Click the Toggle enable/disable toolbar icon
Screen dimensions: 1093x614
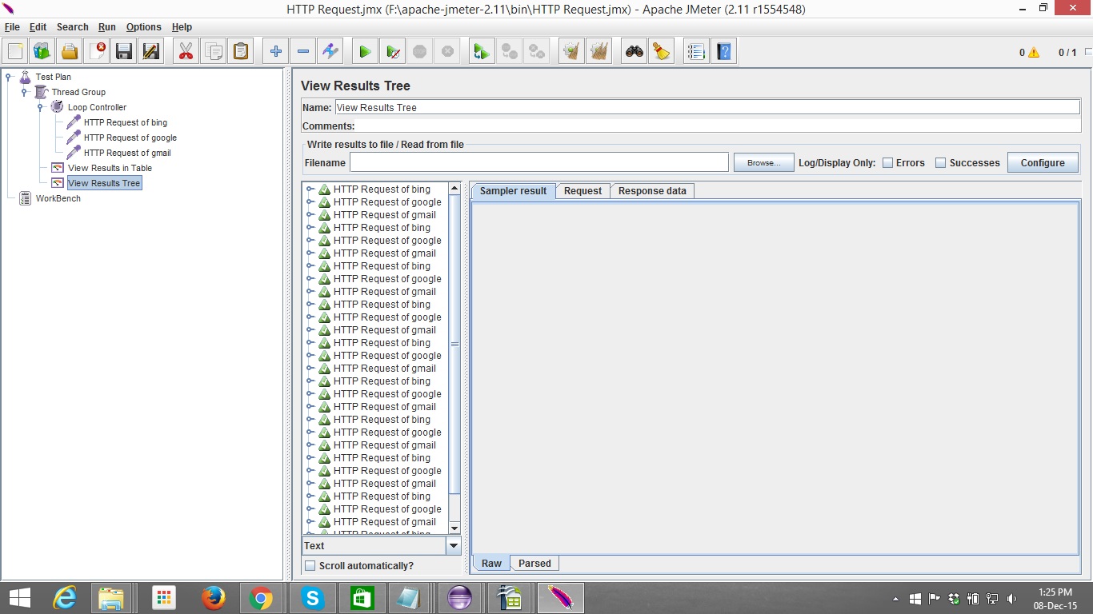click(x=330, y=52)
